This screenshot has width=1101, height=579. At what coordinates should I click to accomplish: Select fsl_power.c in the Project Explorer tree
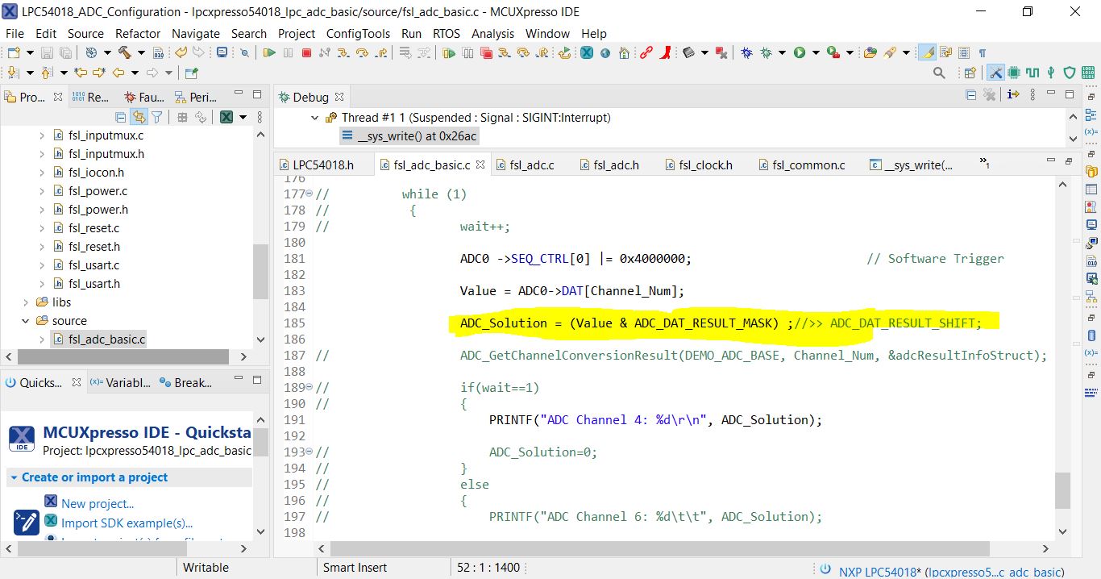pos(98,190)
